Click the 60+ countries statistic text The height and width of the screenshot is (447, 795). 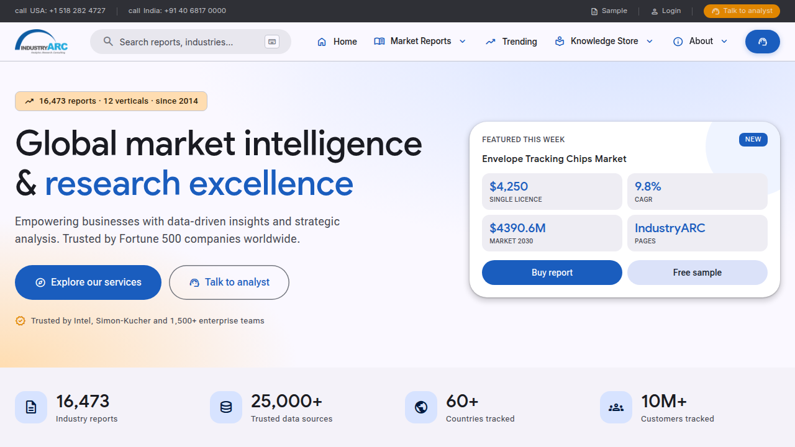point(462,401)
